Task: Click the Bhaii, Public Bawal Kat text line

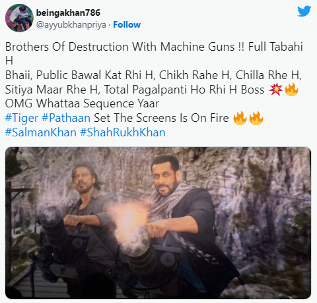Action: 153,75
